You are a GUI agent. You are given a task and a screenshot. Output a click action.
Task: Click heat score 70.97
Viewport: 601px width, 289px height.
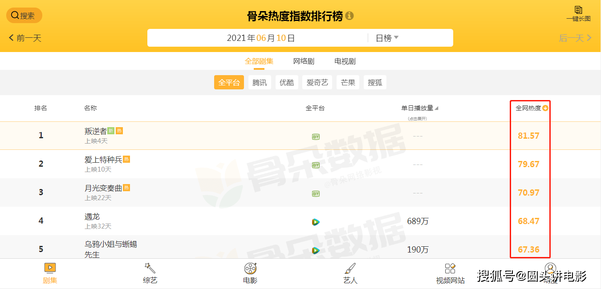coord(528,193)
